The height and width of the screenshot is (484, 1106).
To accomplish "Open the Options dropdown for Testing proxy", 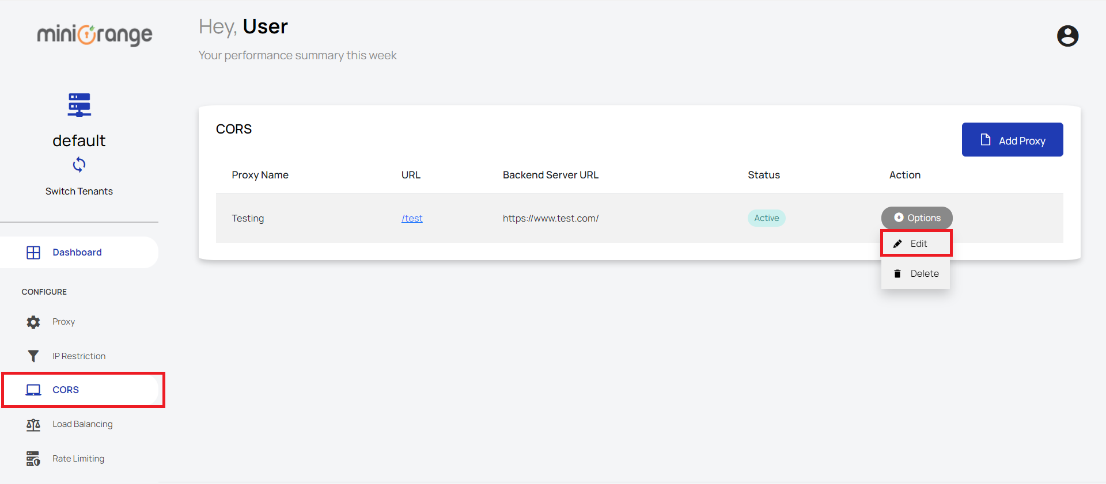I will (x=916, y=218).
